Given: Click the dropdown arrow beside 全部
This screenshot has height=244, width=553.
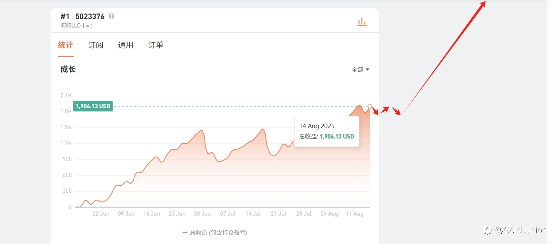Looking at the screenshot, I should [367, 70].
